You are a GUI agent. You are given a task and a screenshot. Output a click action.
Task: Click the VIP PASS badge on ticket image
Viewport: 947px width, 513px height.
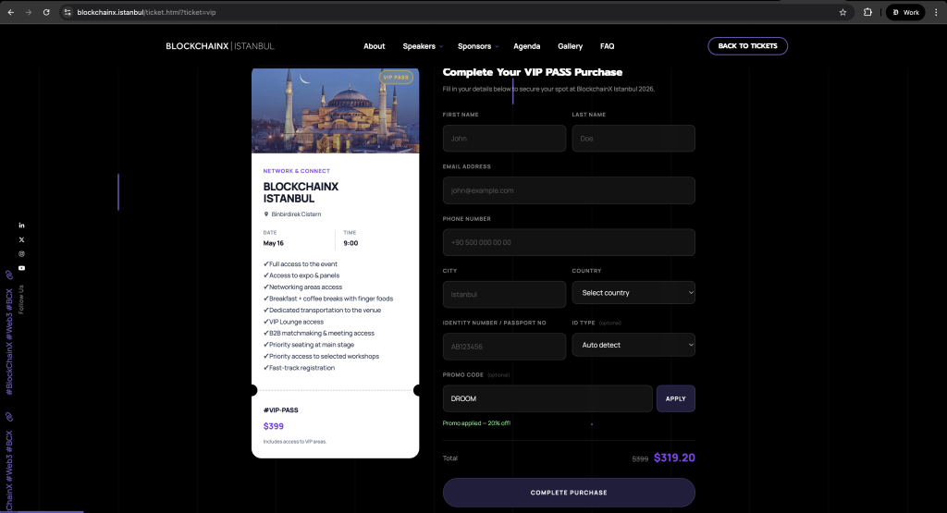[x=396, y=78]
